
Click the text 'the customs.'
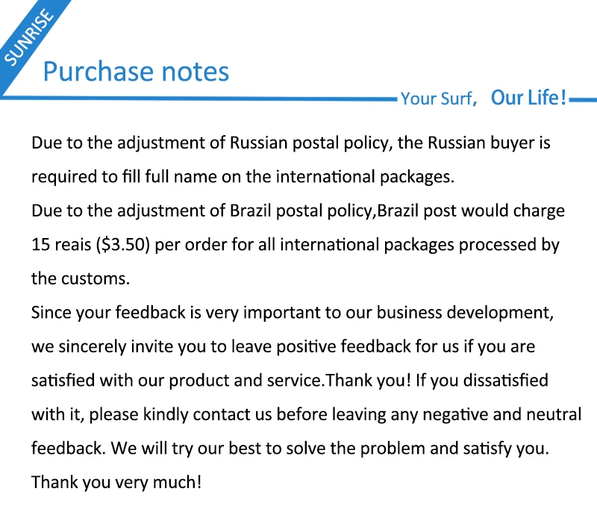click(x=81, y=278)
